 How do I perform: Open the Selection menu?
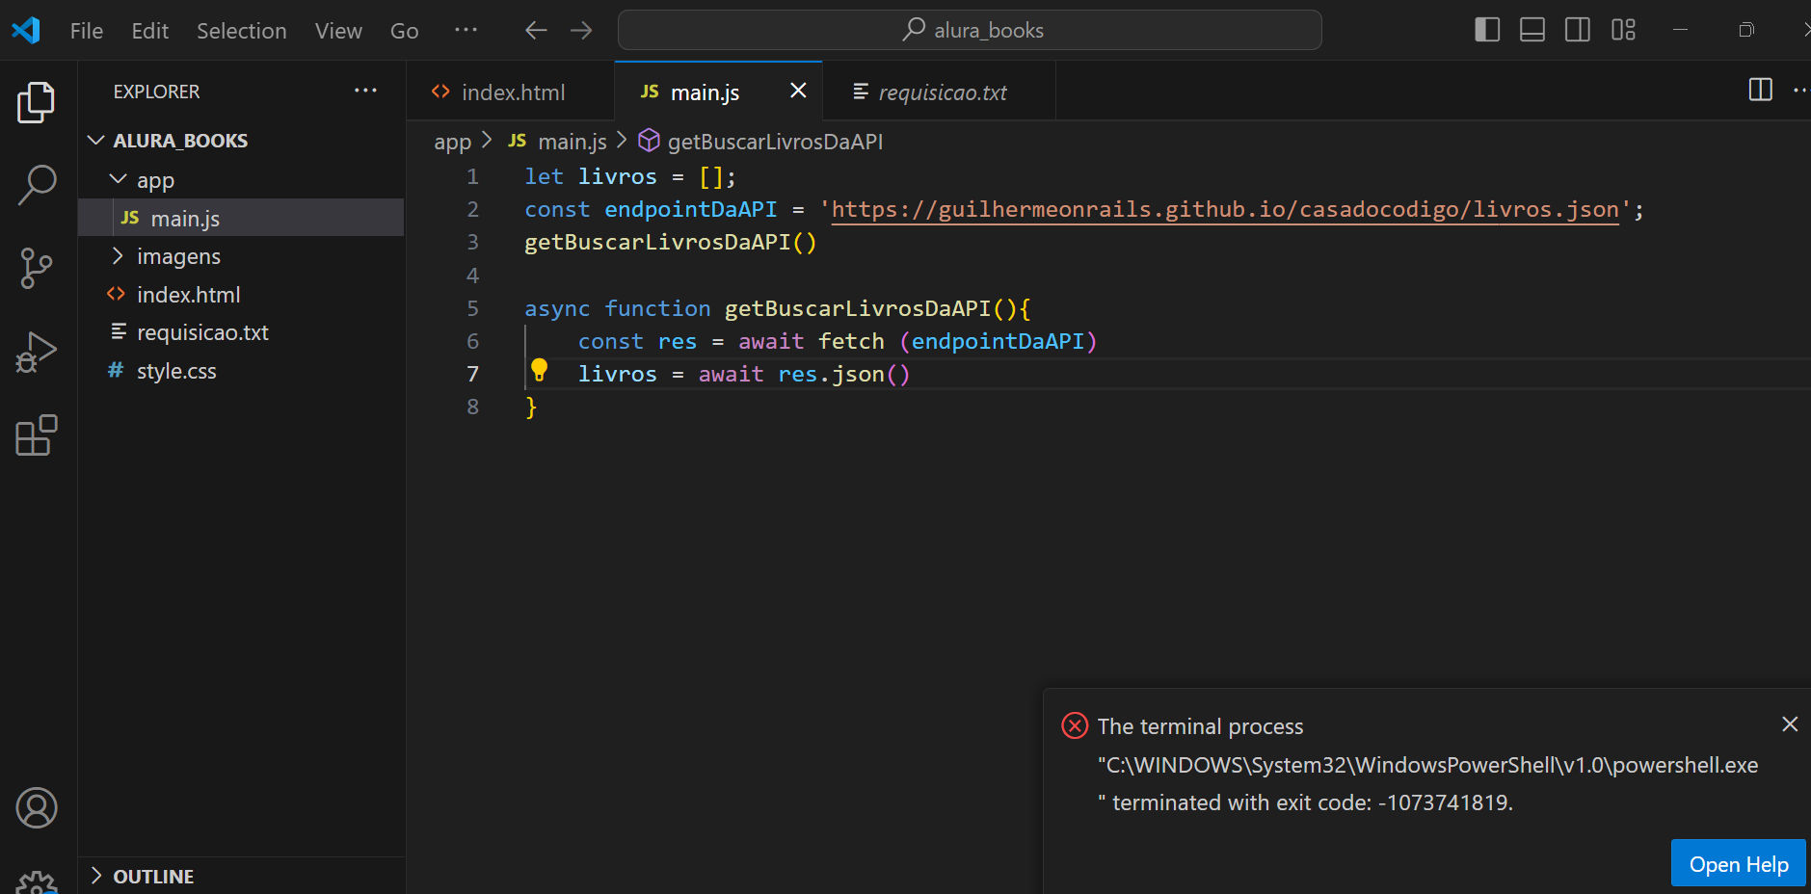[x=242, y=31]
